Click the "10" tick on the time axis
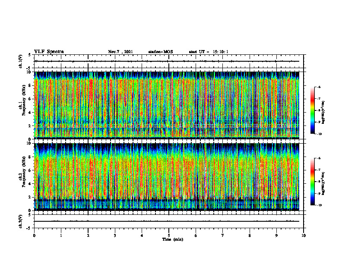 point(304,236)
